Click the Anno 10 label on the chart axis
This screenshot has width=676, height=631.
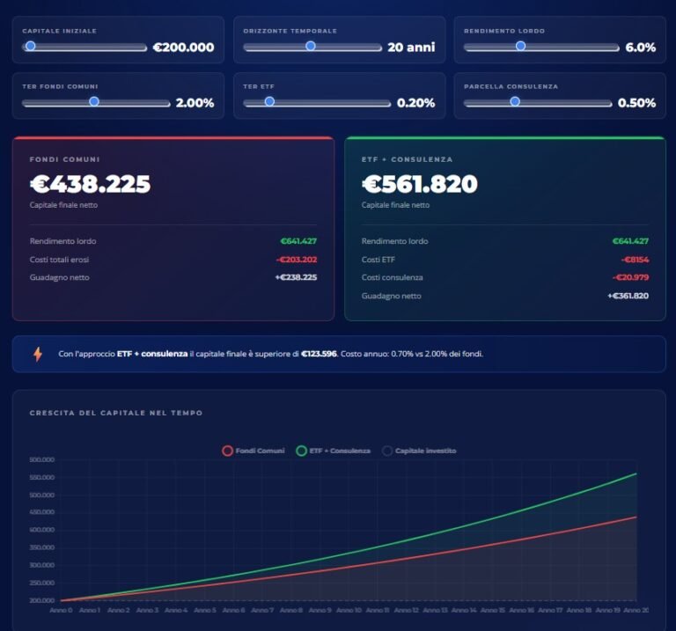pyautogui.click(x=348, y=610)
